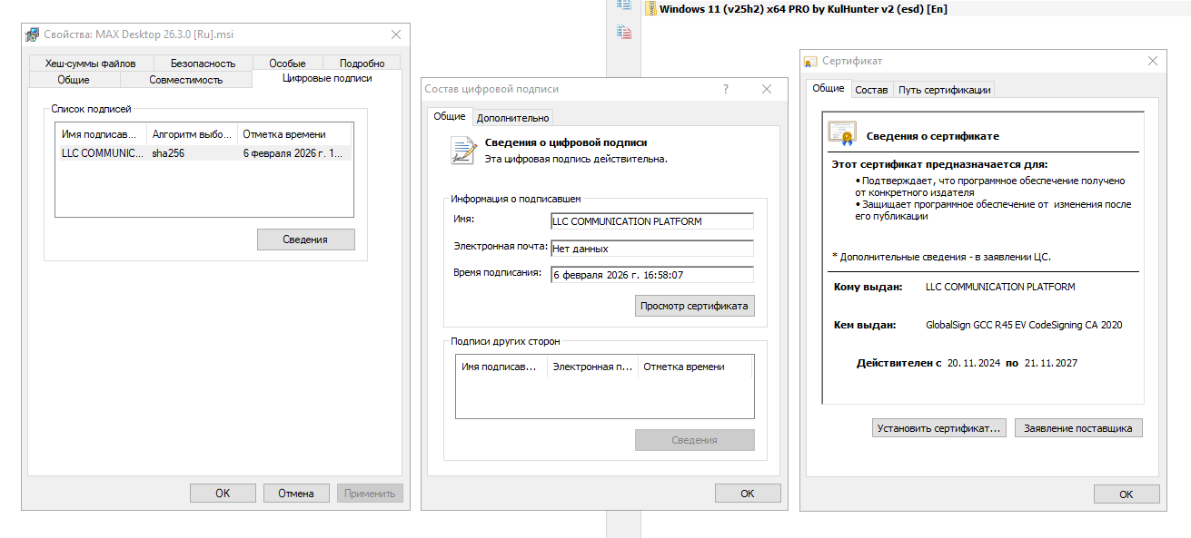Open the Дополнительно tab in signature dialog
This screenshot has height=538, width=1191.
512,118
